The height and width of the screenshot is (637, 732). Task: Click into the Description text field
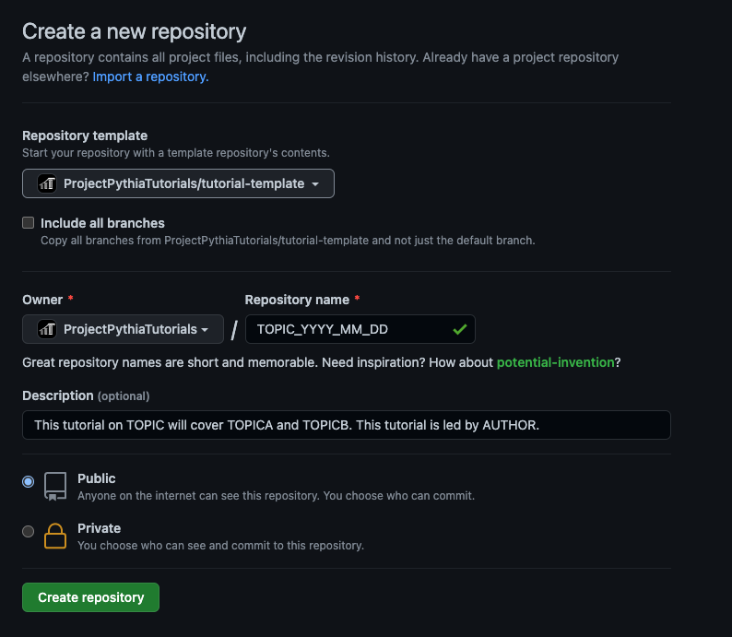[x=346, y=425]
